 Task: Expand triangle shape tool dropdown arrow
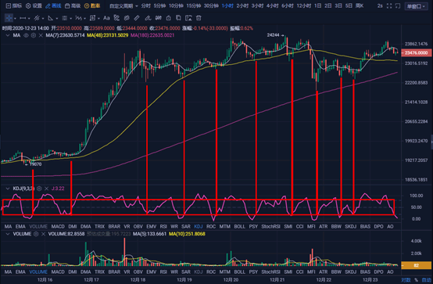(56, 19)
